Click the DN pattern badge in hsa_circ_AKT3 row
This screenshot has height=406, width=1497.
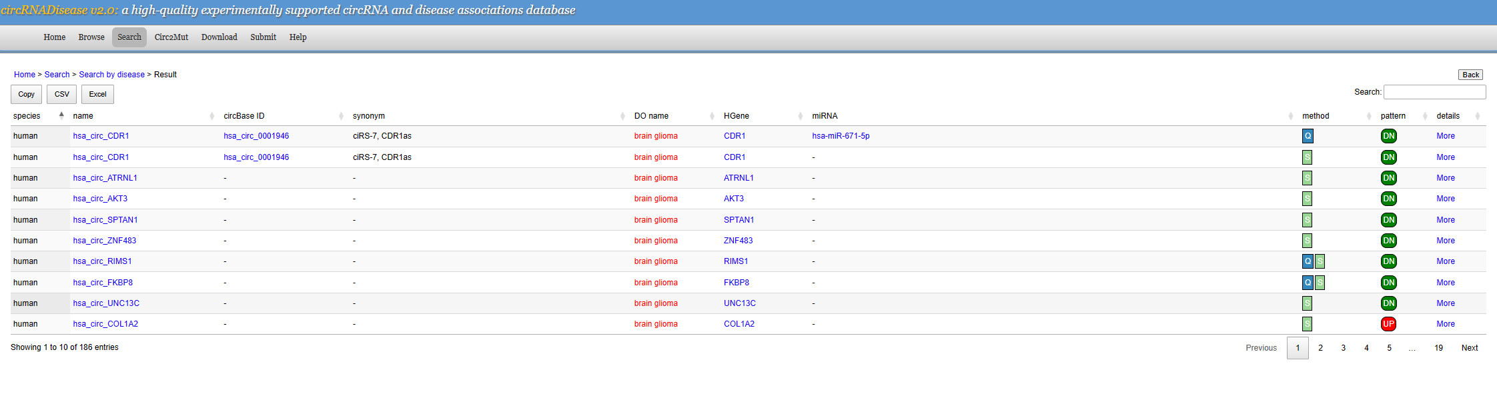point(1388,199)
